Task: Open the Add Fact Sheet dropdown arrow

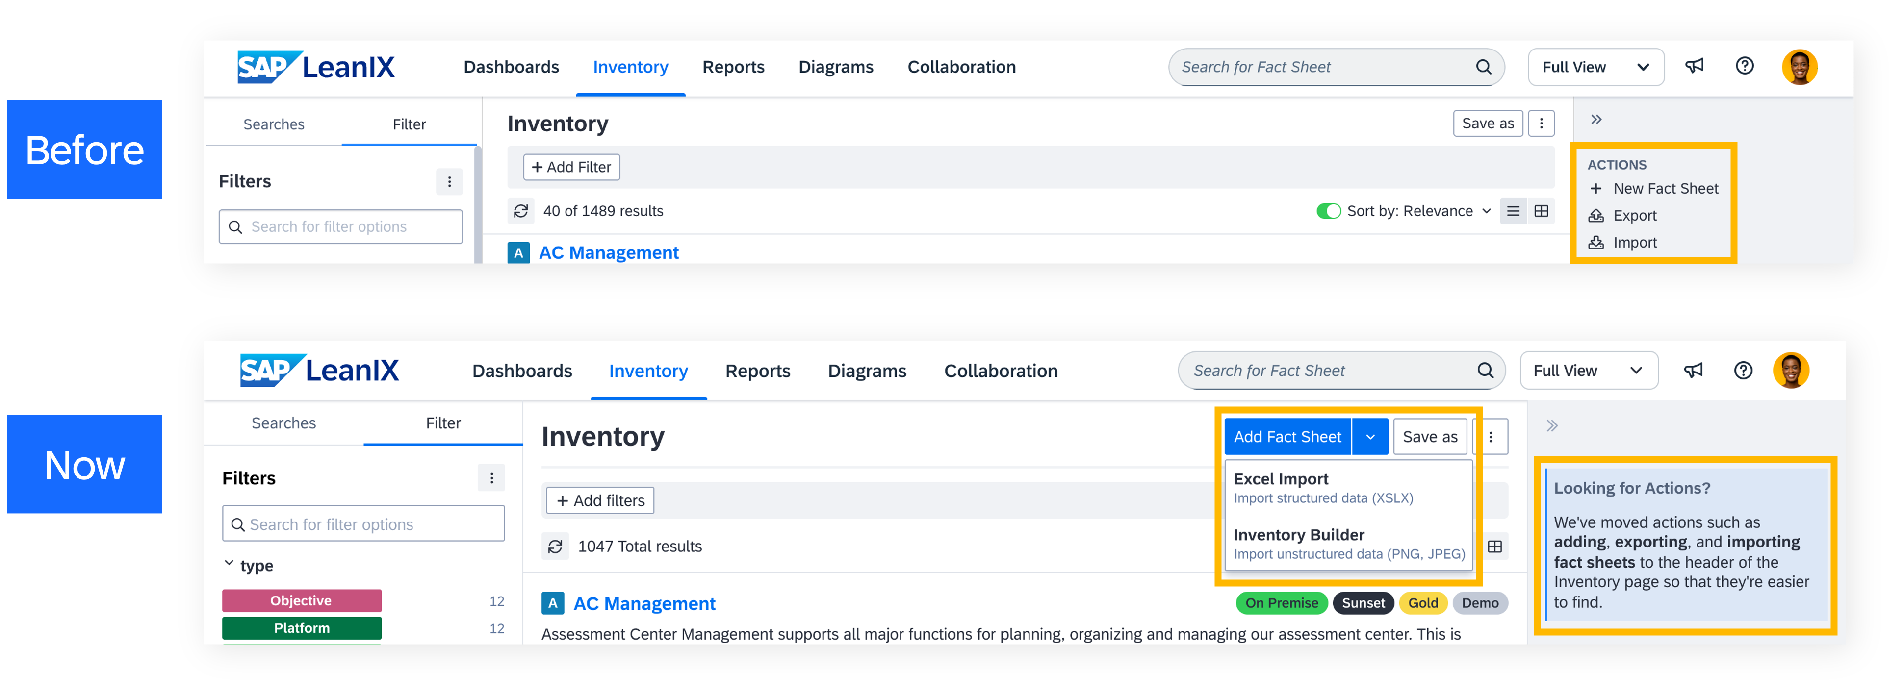Action: [x=1370, y=437]
